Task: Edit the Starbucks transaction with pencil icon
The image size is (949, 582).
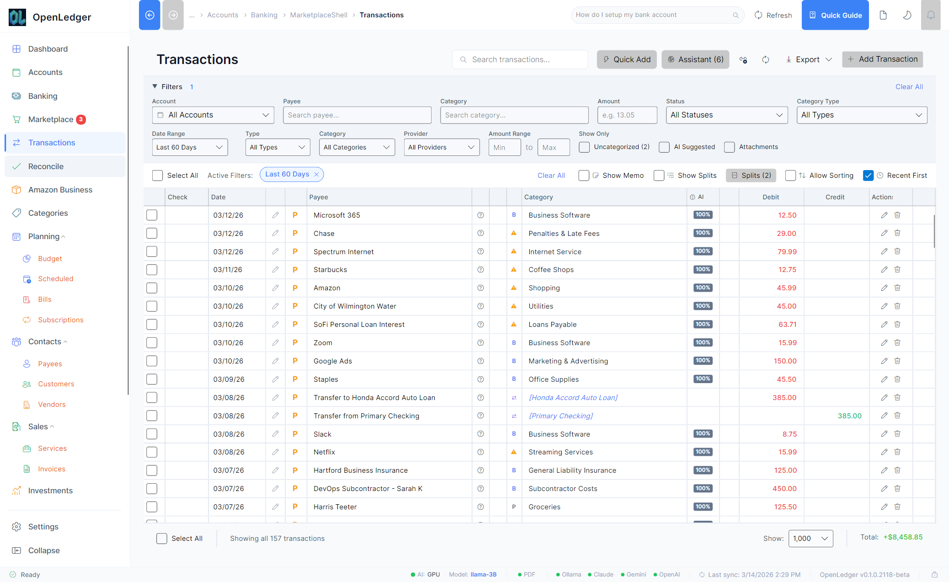Action: coord(884,270)
